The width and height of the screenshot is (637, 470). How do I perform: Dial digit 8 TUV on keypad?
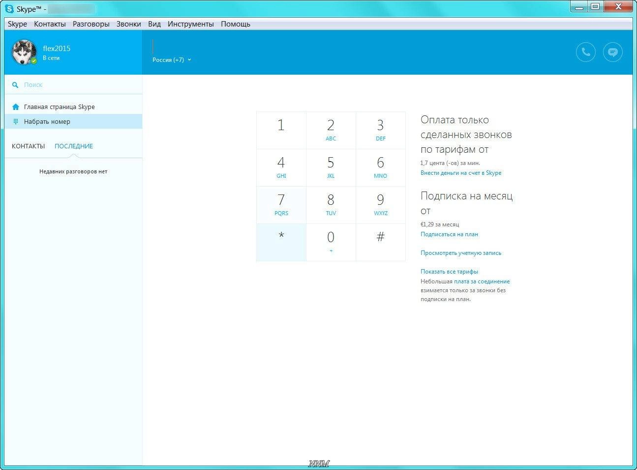point(331,205)
